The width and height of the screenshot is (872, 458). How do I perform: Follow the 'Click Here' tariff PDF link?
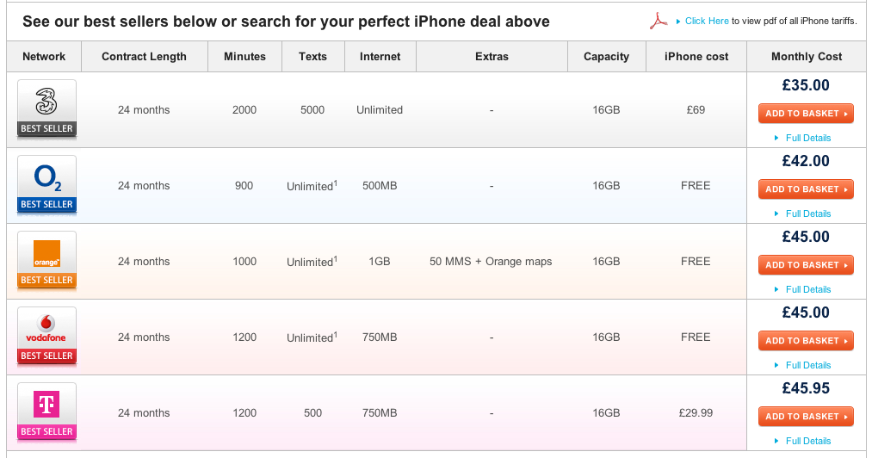coord(707,21)
